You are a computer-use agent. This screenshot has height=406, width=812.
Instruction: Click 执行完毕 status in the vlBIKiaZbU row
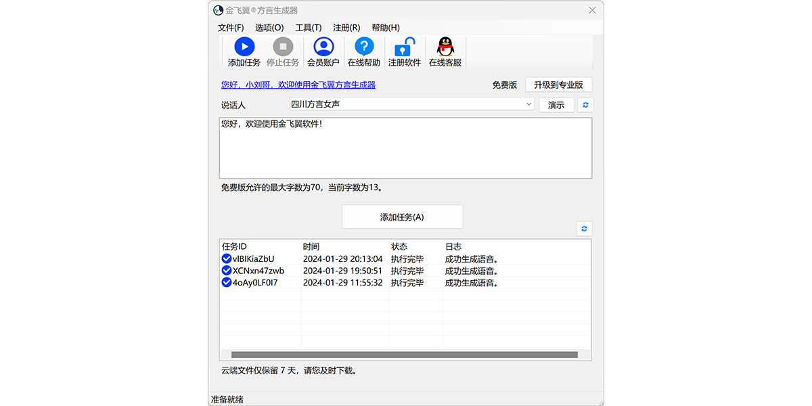pos(407,258)
